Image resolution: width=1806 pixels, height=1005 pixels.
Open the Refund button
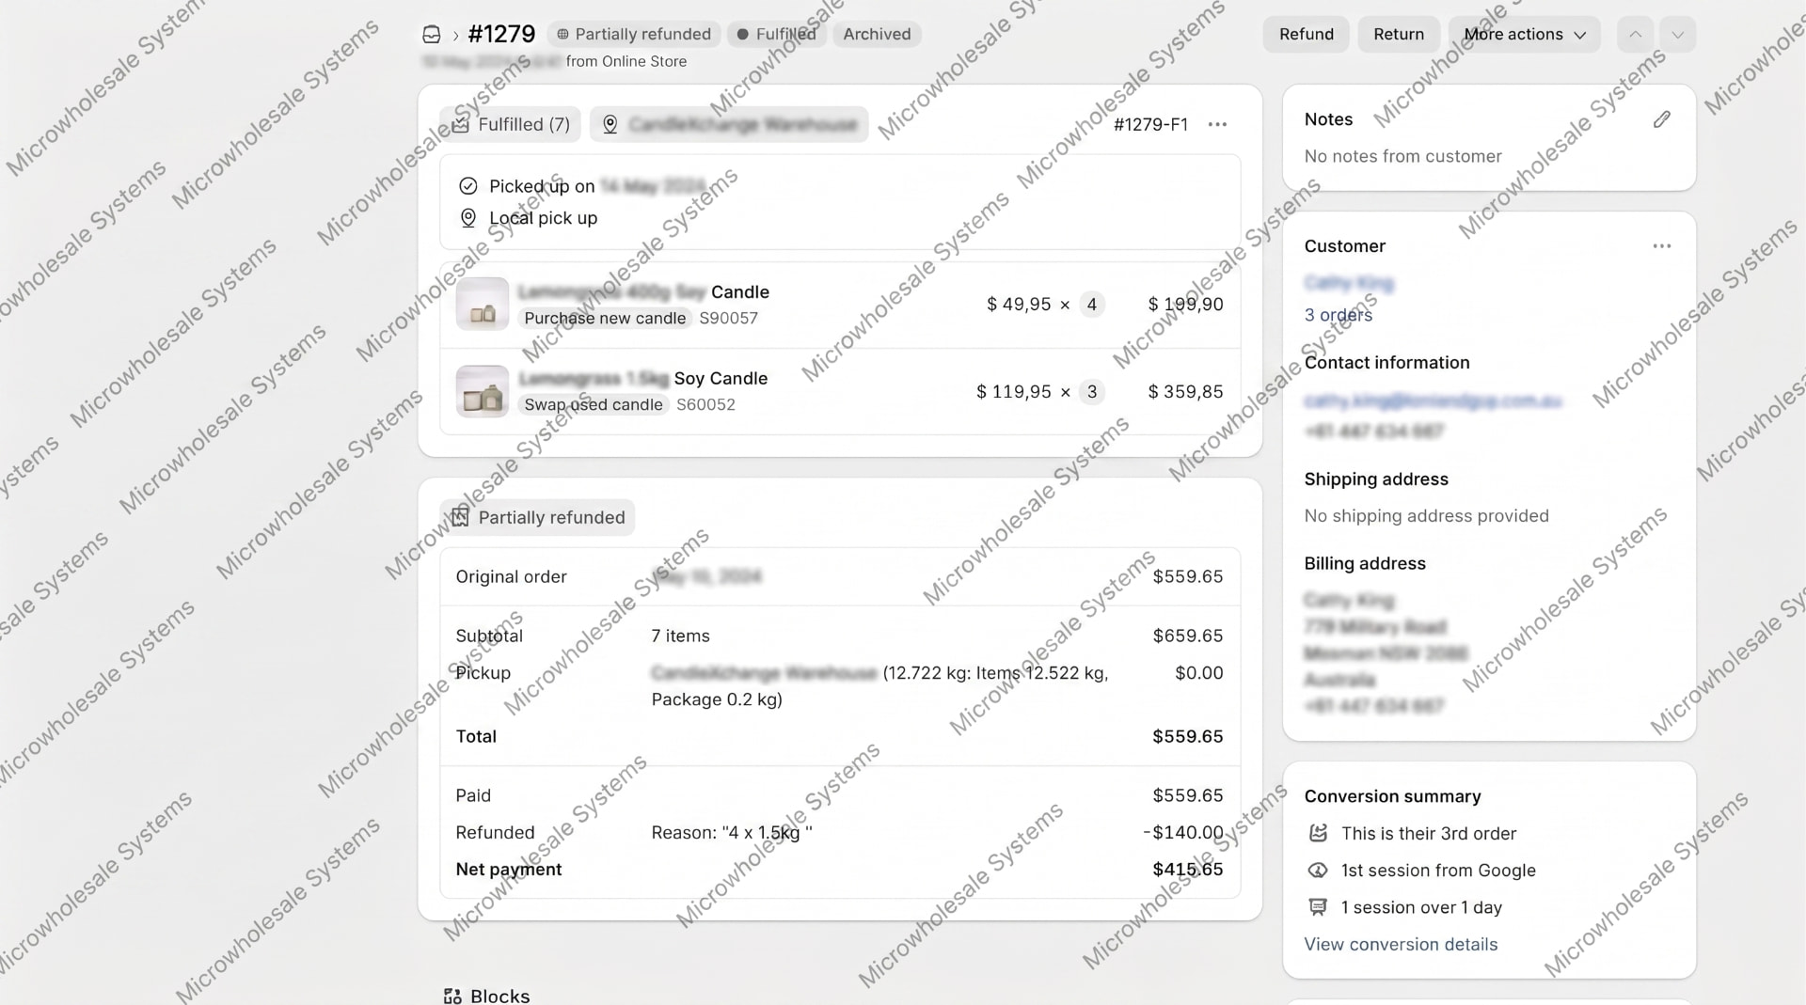(x=1306, y=35)
